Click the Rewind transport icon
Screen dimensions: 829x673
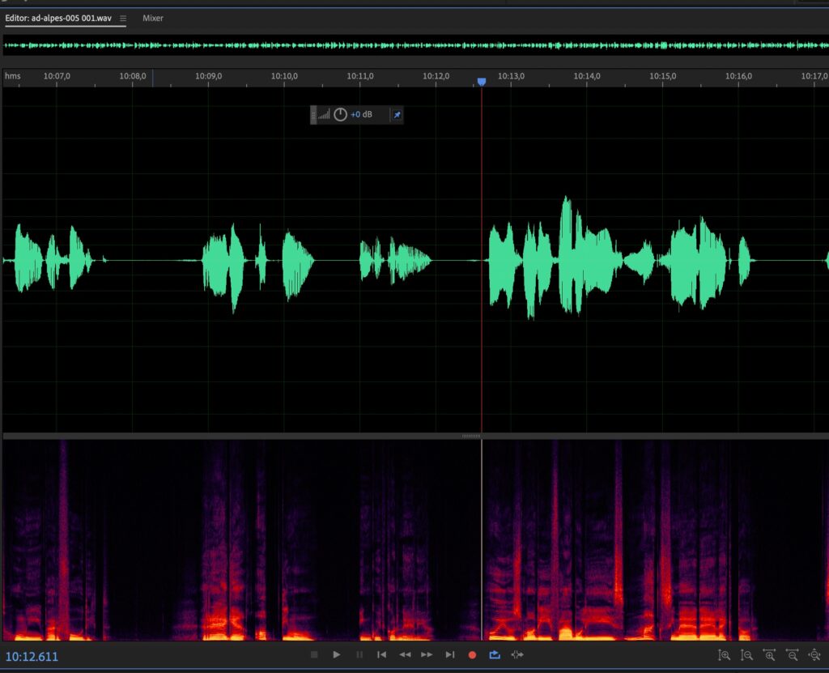pos(405,654)
